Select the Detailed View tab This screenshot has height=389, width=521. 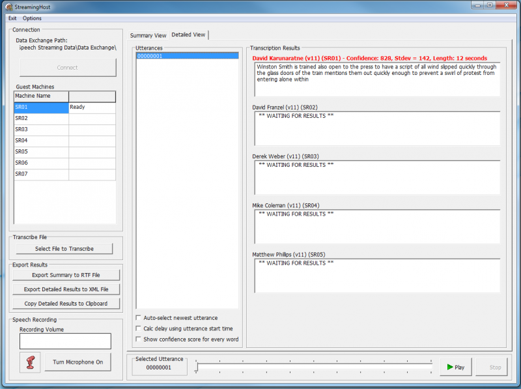[188, 35]
